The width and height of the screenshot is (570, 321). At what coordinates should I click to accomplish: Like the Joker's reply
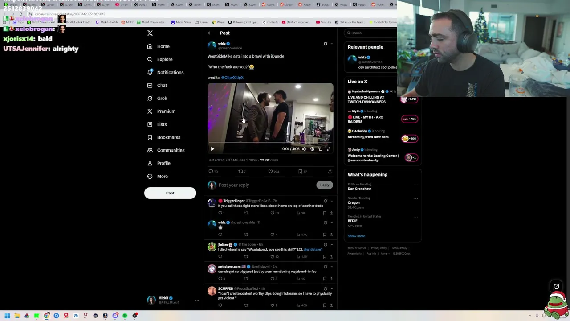[x=274, y=257]
